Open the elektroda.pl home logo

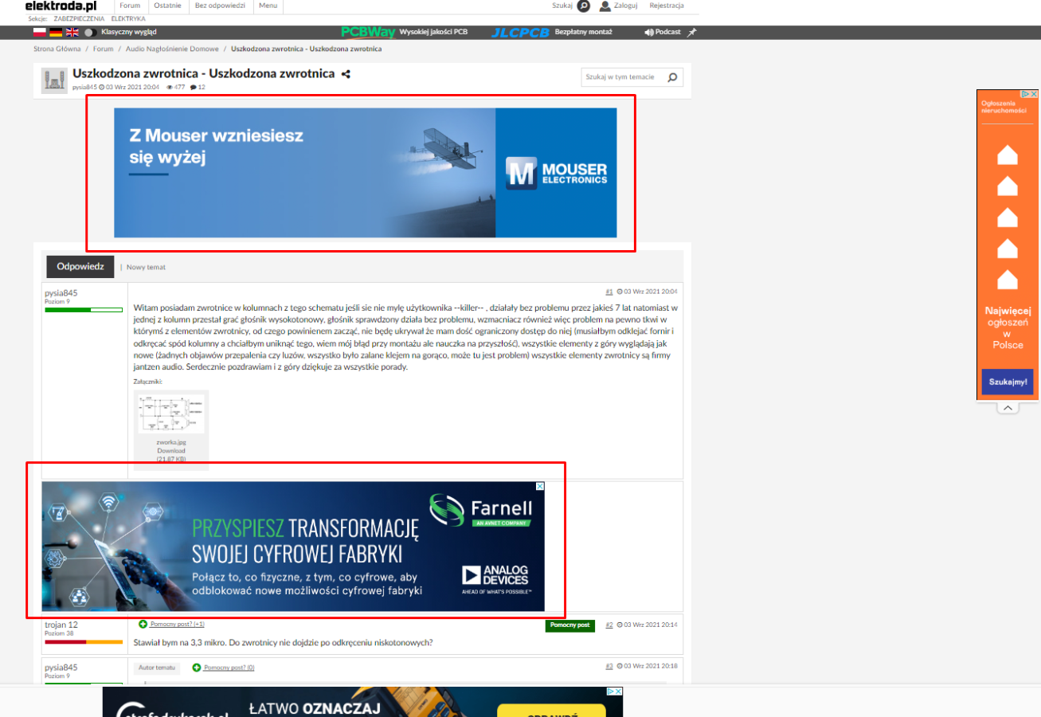pyautogui.click(x=61, y=6)
